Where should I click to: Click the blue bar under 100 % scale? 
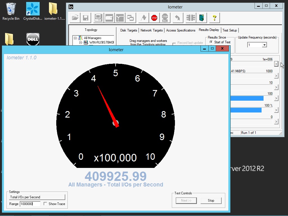[x=246, y=110]
